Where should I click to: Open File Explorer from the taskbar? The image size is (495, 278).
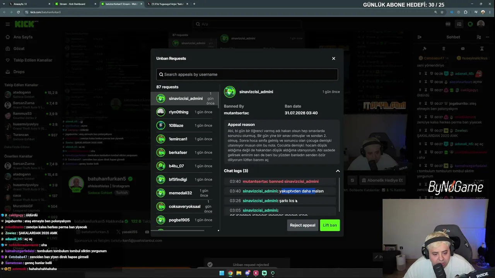(x=239, y=273)
